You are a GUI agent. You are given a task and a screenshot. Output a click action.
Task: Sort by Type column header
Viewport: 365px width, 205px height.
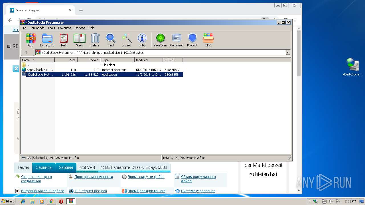117,60
